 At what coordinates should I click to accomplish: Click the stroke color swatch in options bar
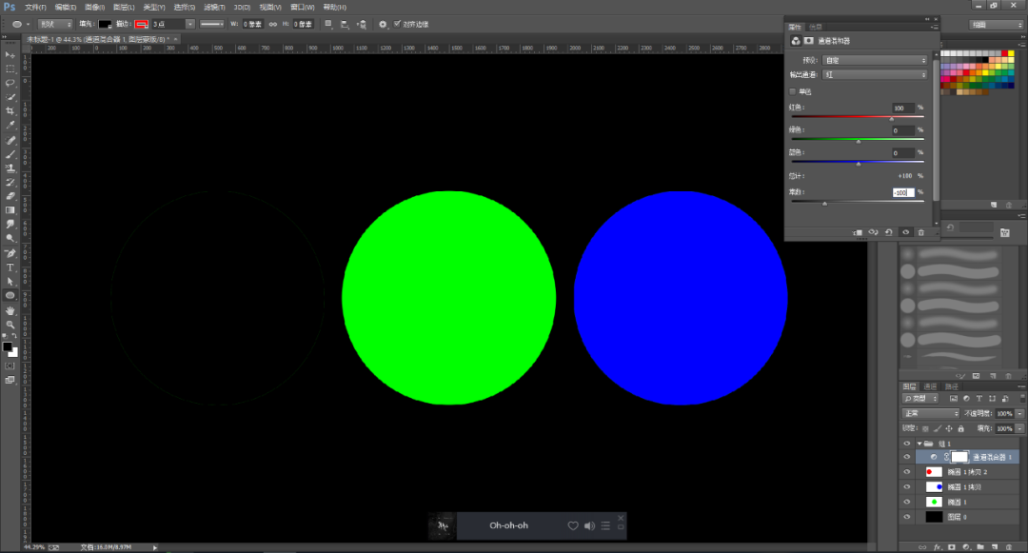[142, 24]
